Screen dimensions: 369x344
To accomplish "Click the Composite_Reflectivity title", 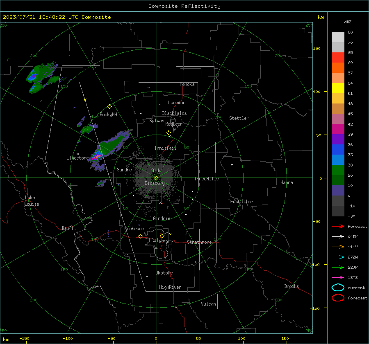I will 184,6.
